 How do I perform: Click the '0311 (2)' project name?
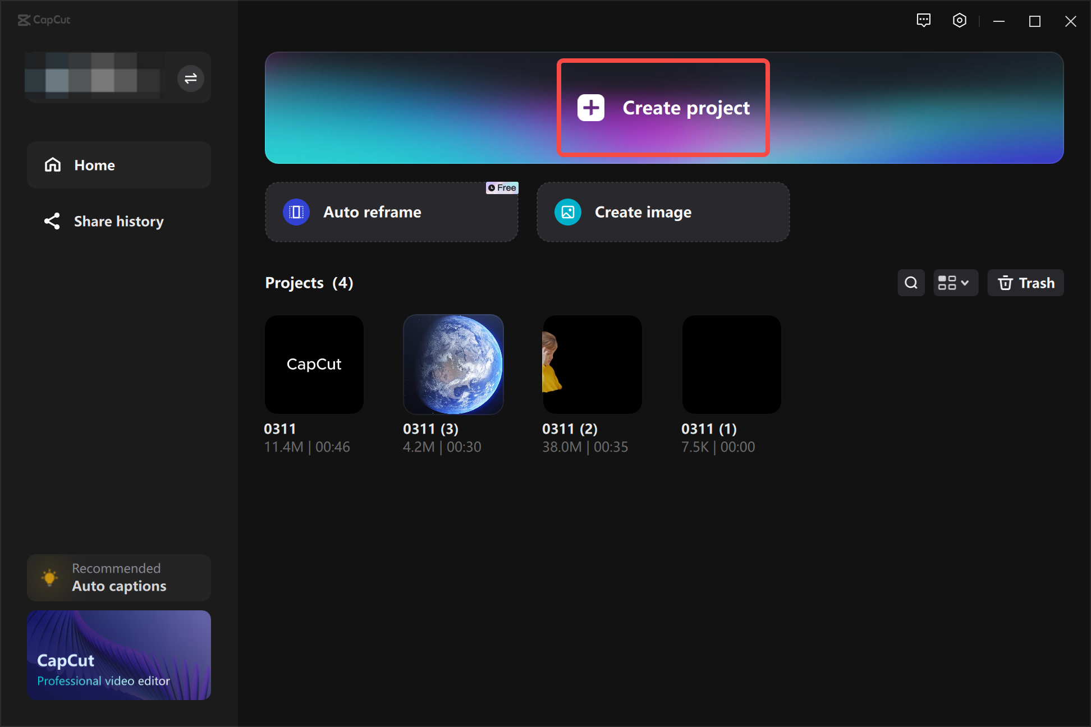click(570, 429)
